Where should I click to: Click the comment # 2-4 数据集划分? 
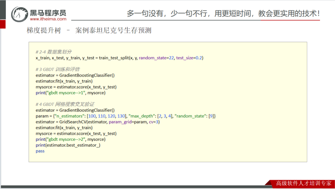coord(54,52)
